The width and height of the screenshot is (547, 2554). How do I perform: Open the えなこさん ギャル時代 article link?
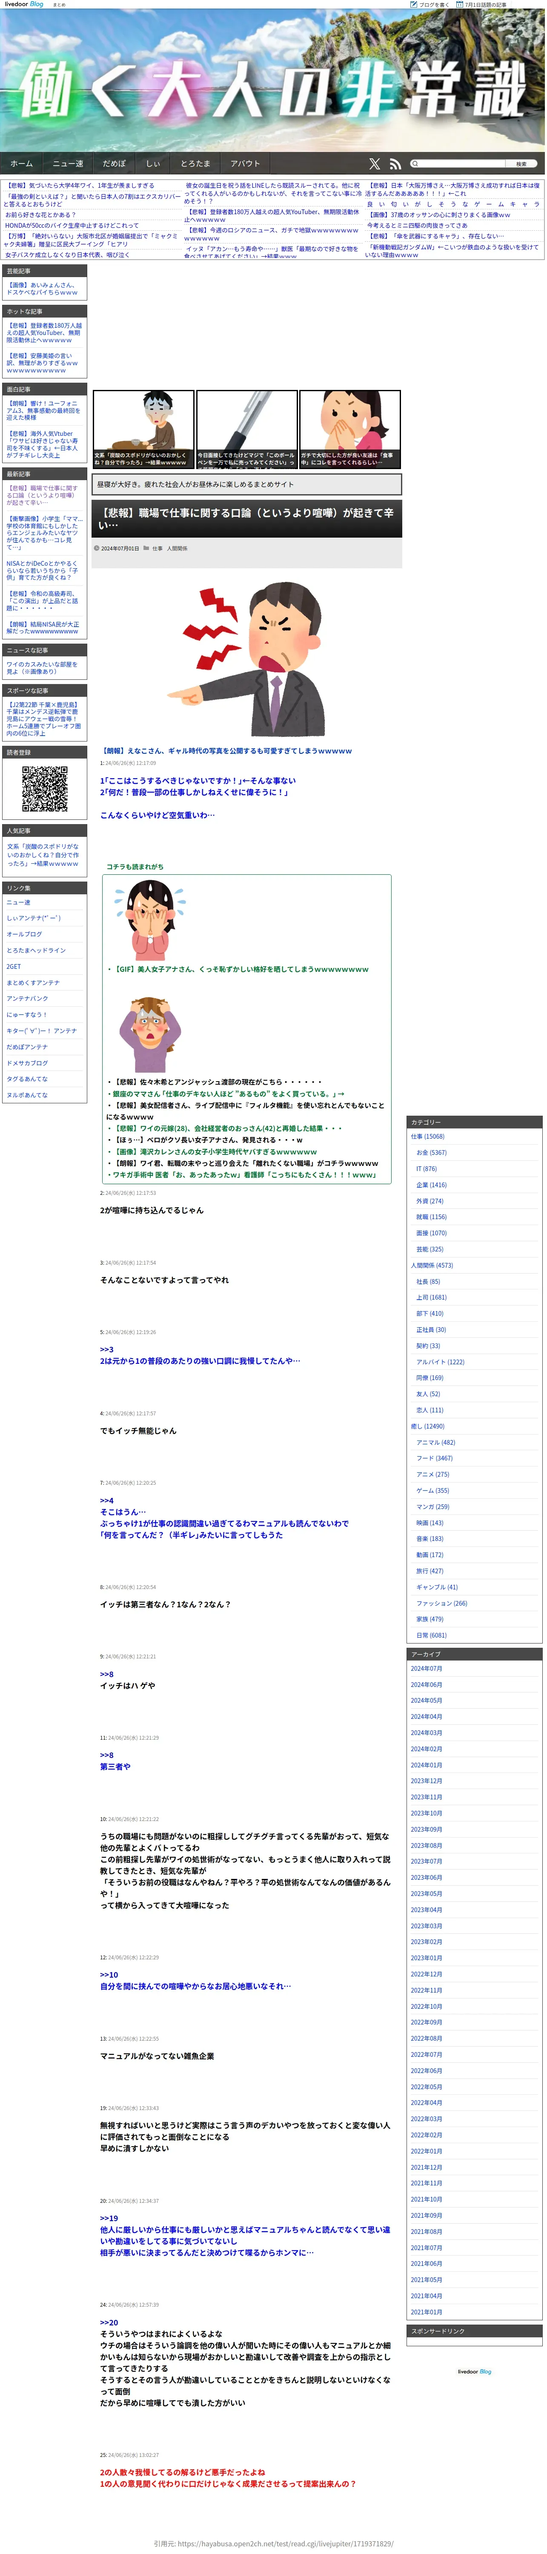(226, 750)
